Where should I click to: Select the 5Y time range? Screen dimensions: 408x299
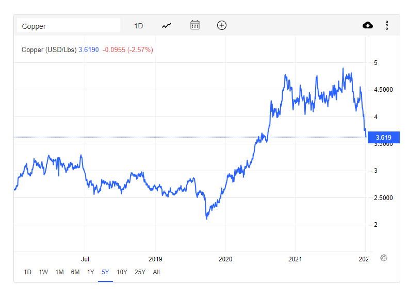click(x=105, y=272)
